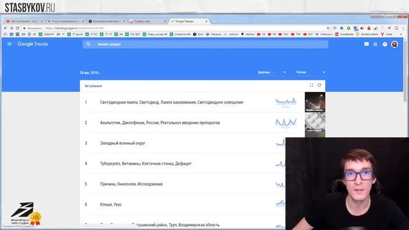Open the Yandex bookmark
409x230 pixels.
coord(387,34)
